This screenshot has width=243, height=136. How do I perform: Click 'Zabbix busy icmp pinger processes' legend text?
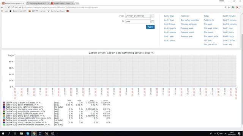pyautogui.click(x=25, y=111)
